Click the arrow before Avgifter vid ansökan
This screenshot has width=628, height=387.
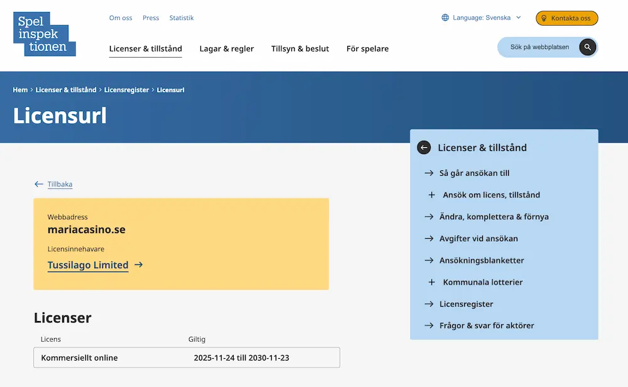[x=429, y=238]
